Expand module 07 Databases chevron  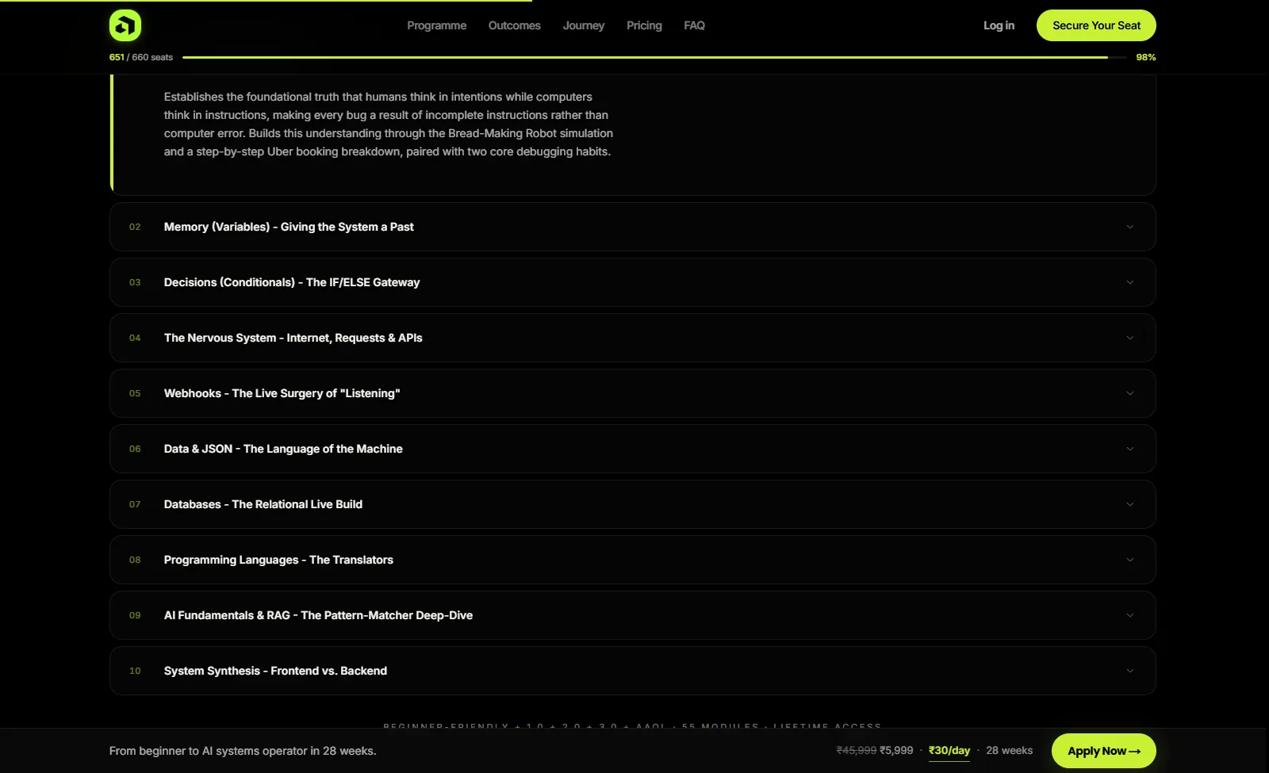[1130, 504]
